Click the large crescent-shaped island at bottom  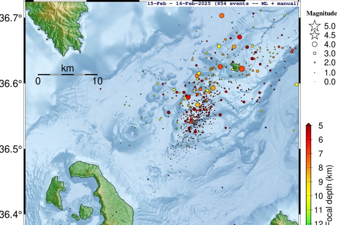102,189
